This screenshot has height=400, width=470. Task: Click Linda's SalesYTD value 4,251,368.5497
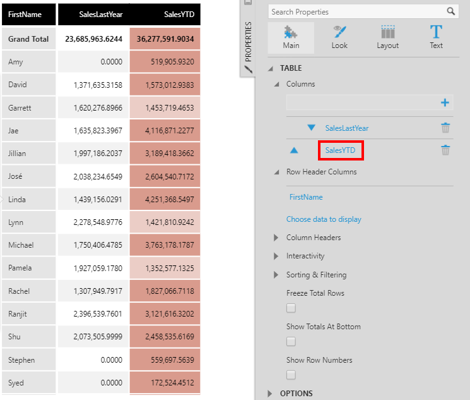tap(165, 199)
